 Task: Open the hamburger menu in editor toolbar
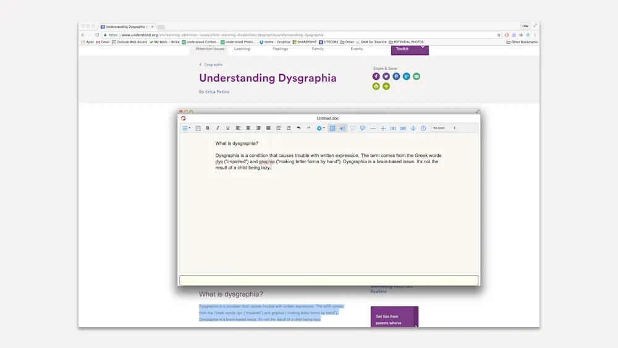click(185, 128)
